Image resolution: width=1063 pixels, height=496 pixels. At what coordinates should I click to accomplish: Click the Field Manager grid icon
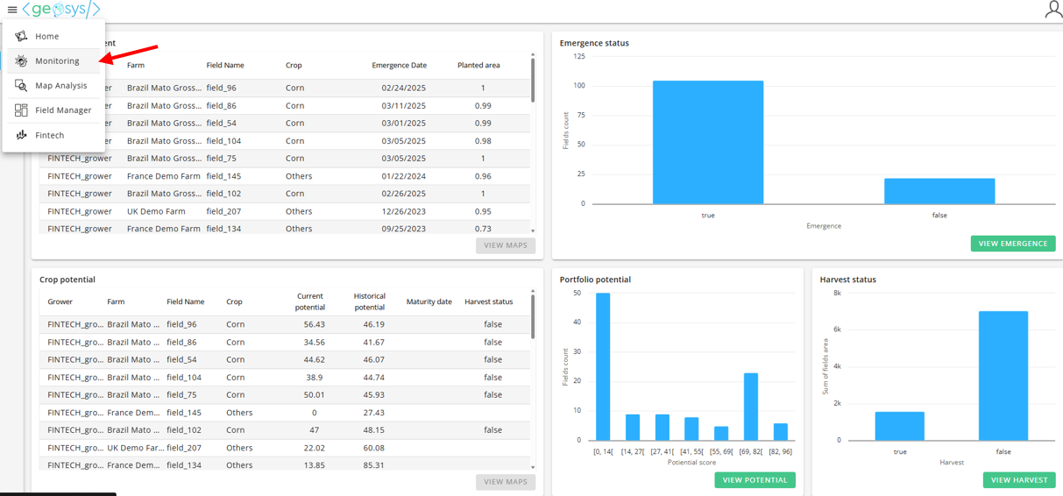[21, 110]
